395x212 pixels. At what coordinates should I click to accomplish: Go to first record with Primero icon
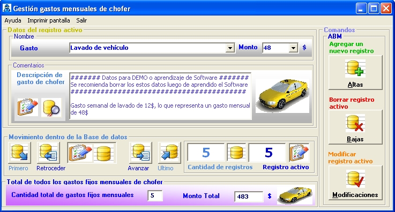click(x=19, y=153)
